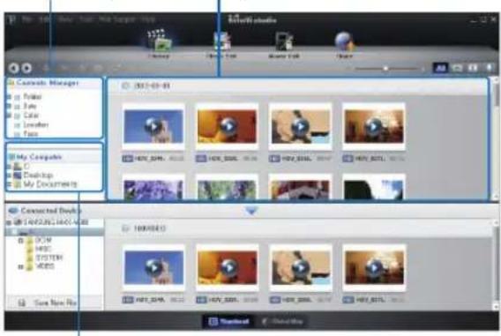Screen dimensions: 501x336
Task: Open the File menu
Action: pyautogui.click(x=27, y=19)
